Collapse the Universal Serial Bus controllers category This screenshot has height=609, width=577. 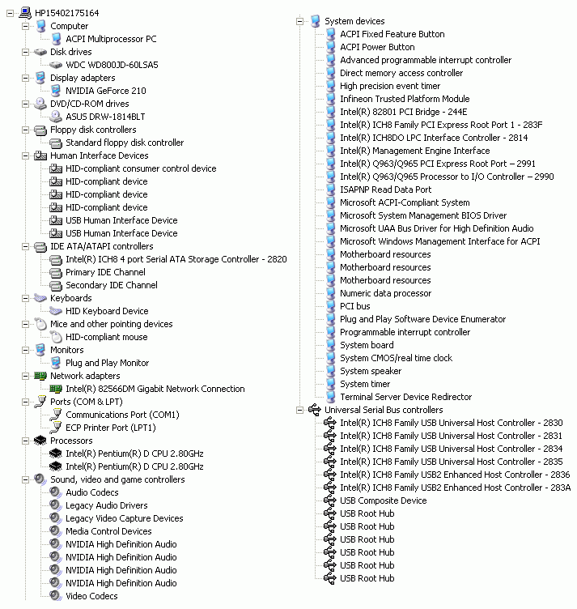click(x=300, y=410)
